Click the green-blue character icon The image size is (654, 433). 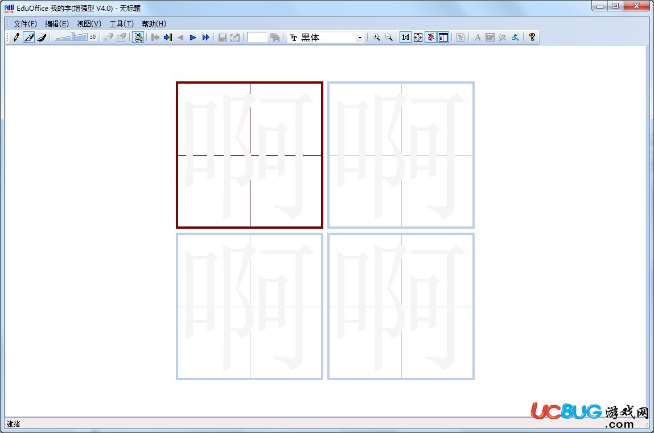[515, 38]
